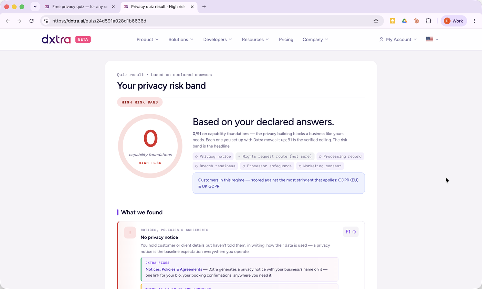482x289 pixels.
Task: Open the Google Keep extension
Action: pos(392,21)
